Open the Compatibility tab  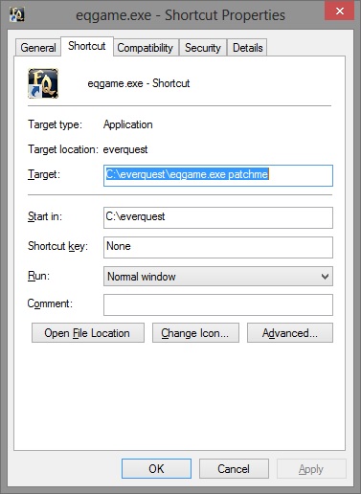pyautogui.click(x=146, y=48)
